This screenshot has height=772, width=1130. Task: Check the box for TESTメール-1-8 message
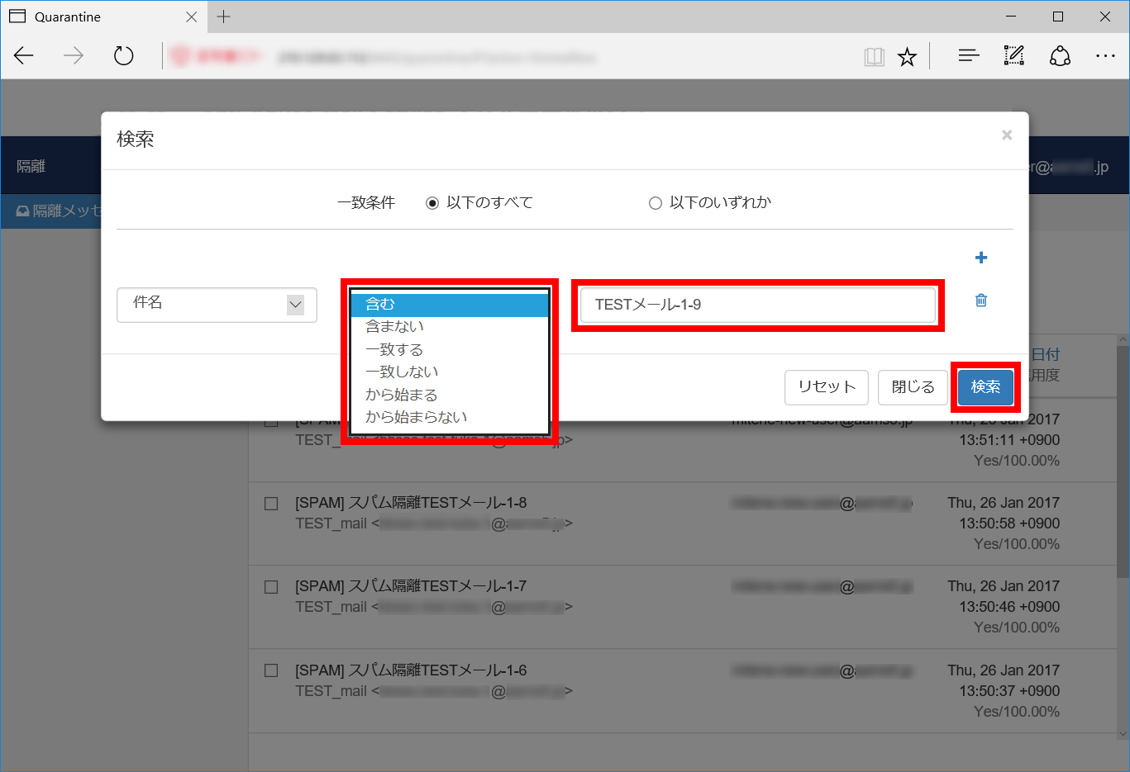(x=271, y=504)
